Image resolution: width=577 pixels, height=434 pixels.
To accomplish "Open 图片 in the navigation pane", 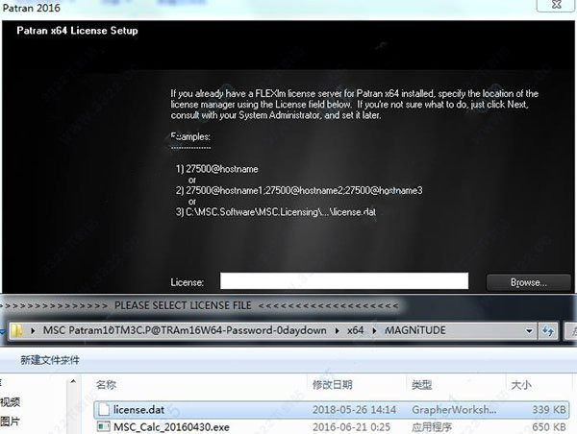I will [x=10, y=422].
